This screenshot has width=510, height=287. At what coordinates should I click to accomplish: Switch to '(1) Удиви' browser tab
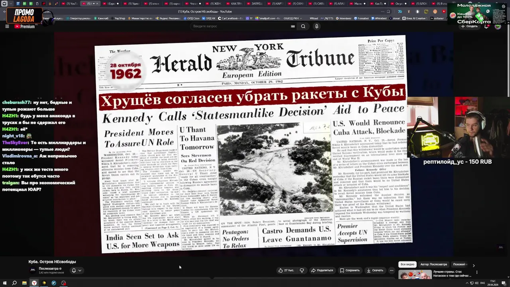pos(132,4)
